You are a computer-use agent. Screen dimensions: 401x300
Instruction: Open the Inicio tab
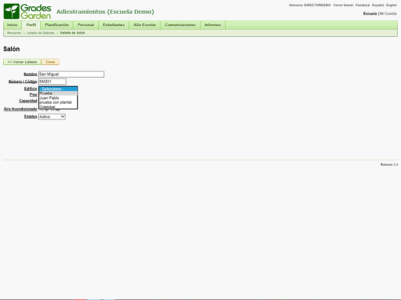coord(13,25)
